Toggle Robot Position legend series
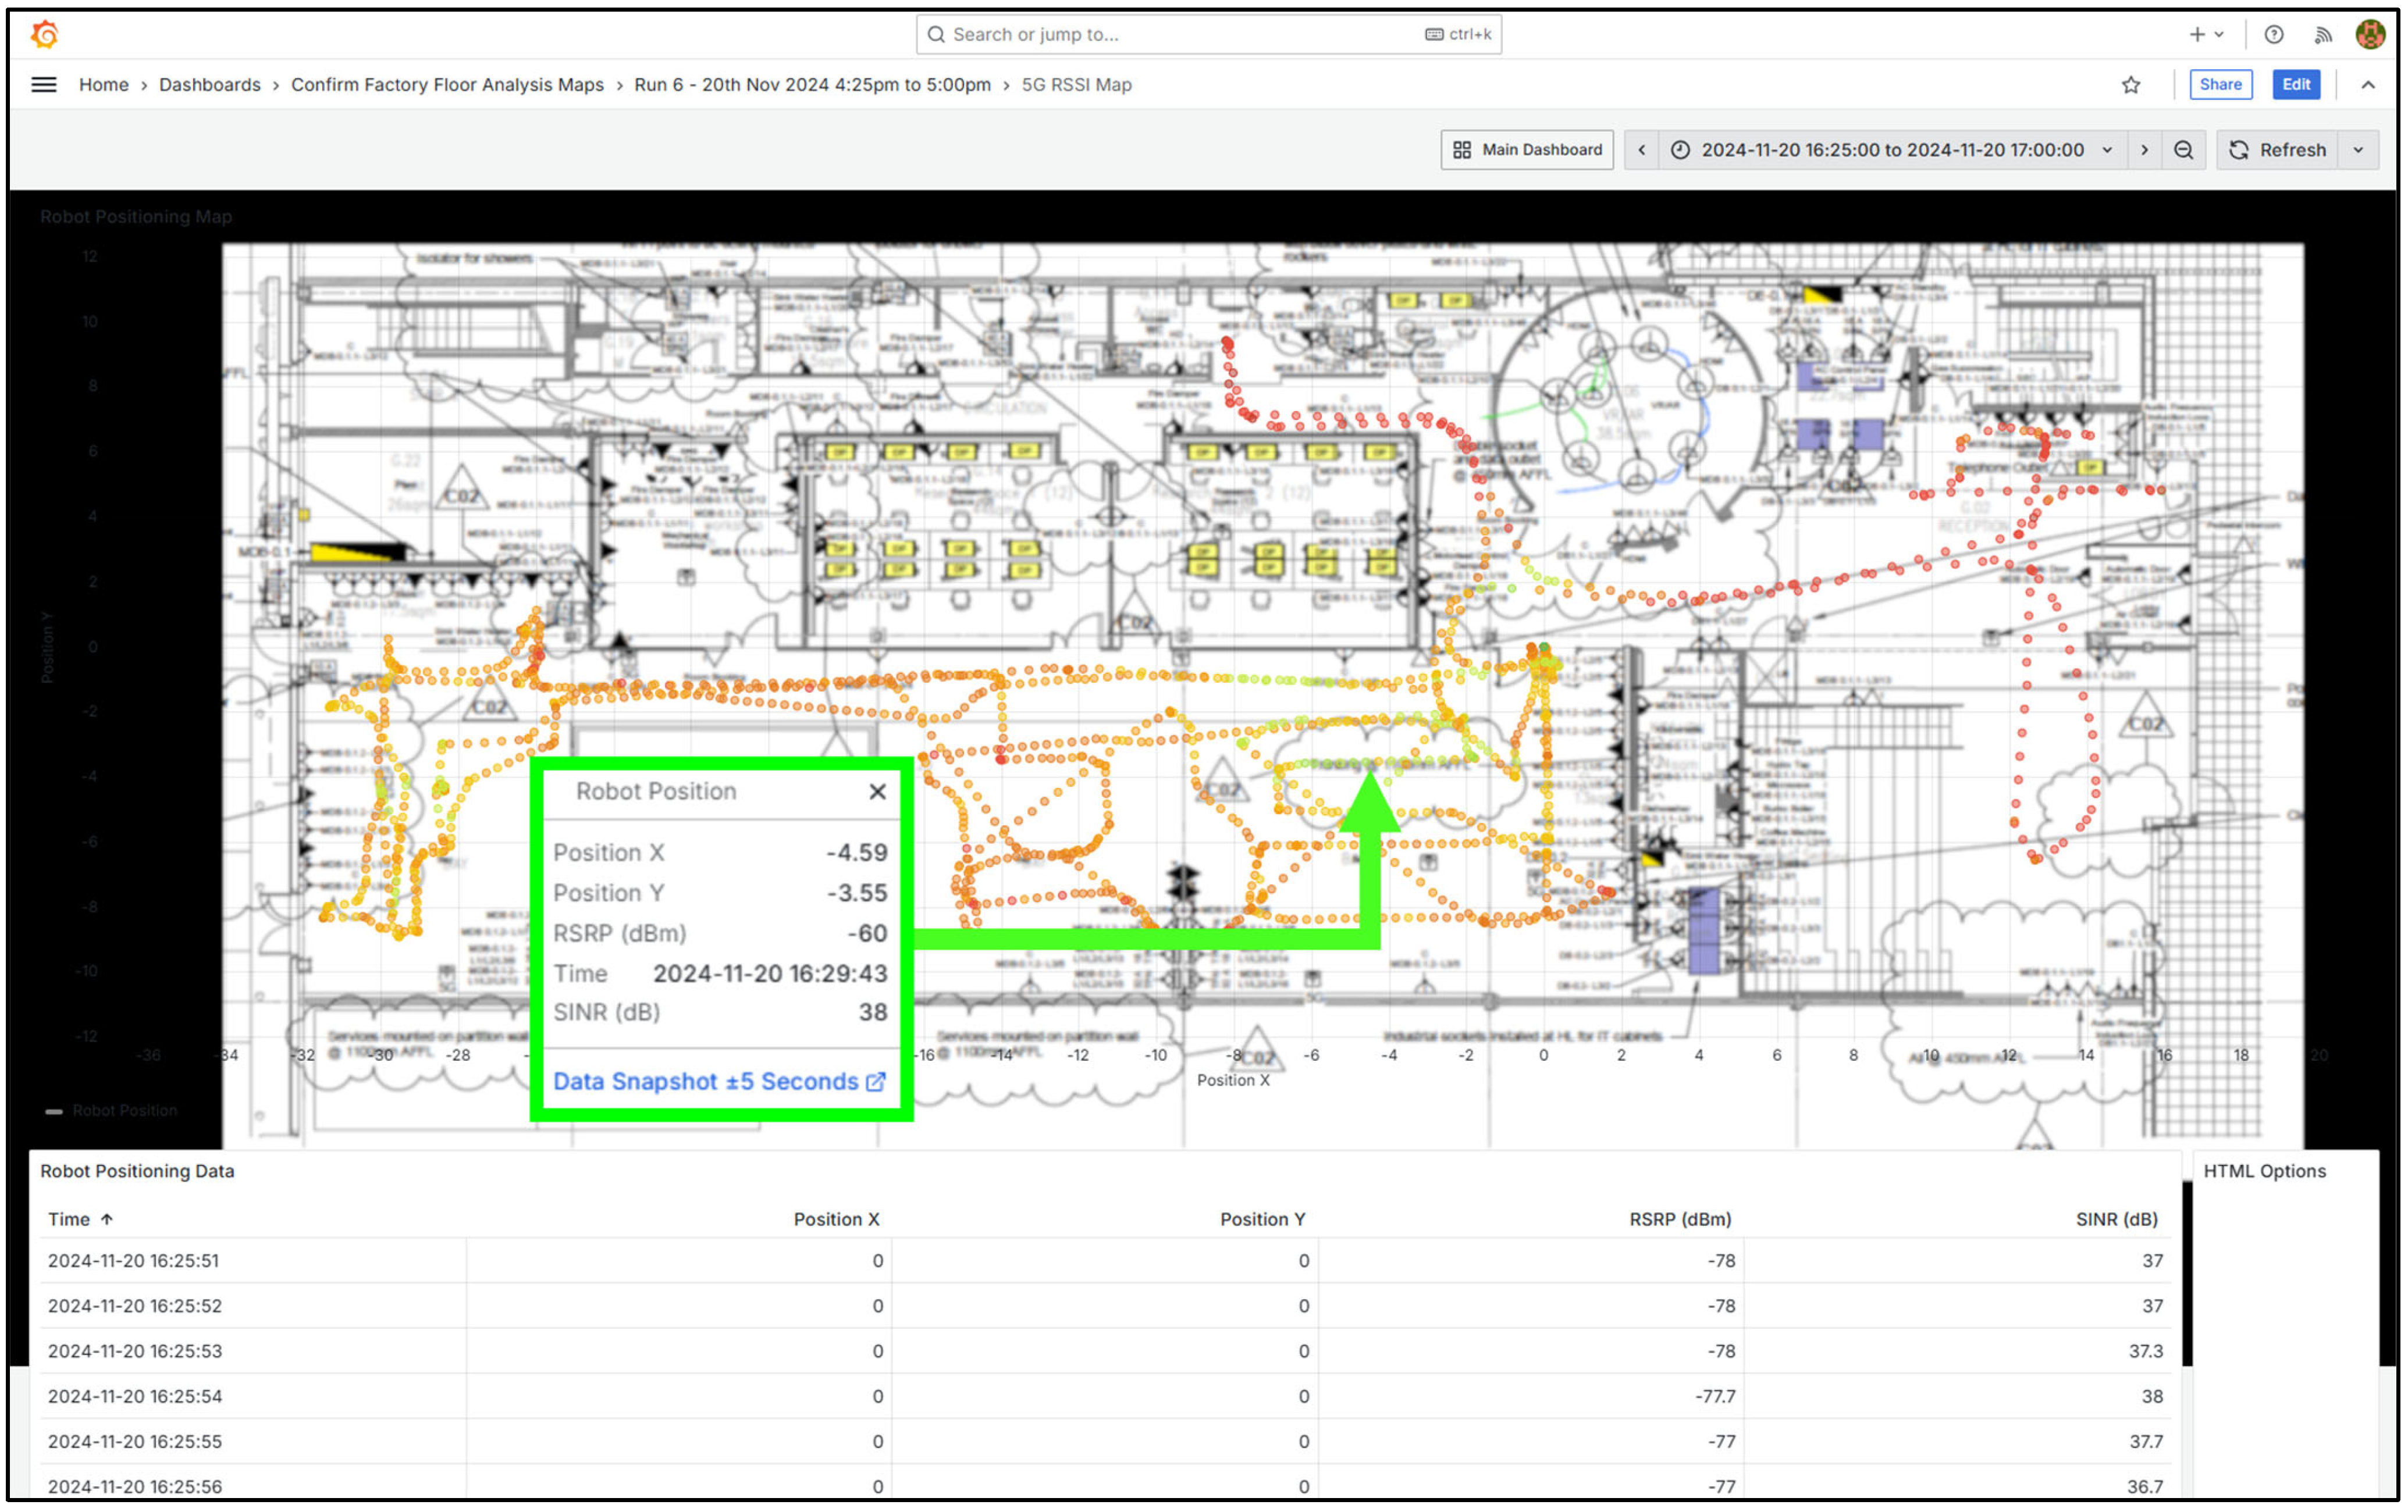Image resolution: width=2408 pixels, height=1512 pixels. click(x=124, y=1110)
